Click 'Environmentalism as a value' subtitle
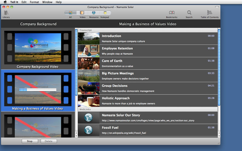Viewport: 242px width, 151px height. (x=117, y=66)
